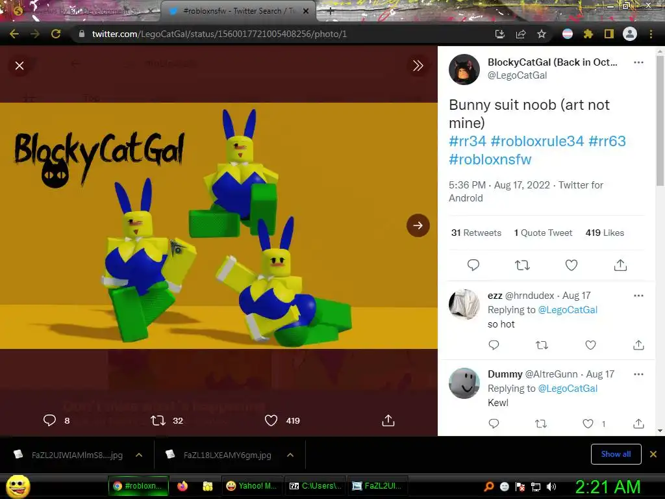Click volume speaker tray icon
Viewport: 665px width, 499px height.
[x=551, y=487]
